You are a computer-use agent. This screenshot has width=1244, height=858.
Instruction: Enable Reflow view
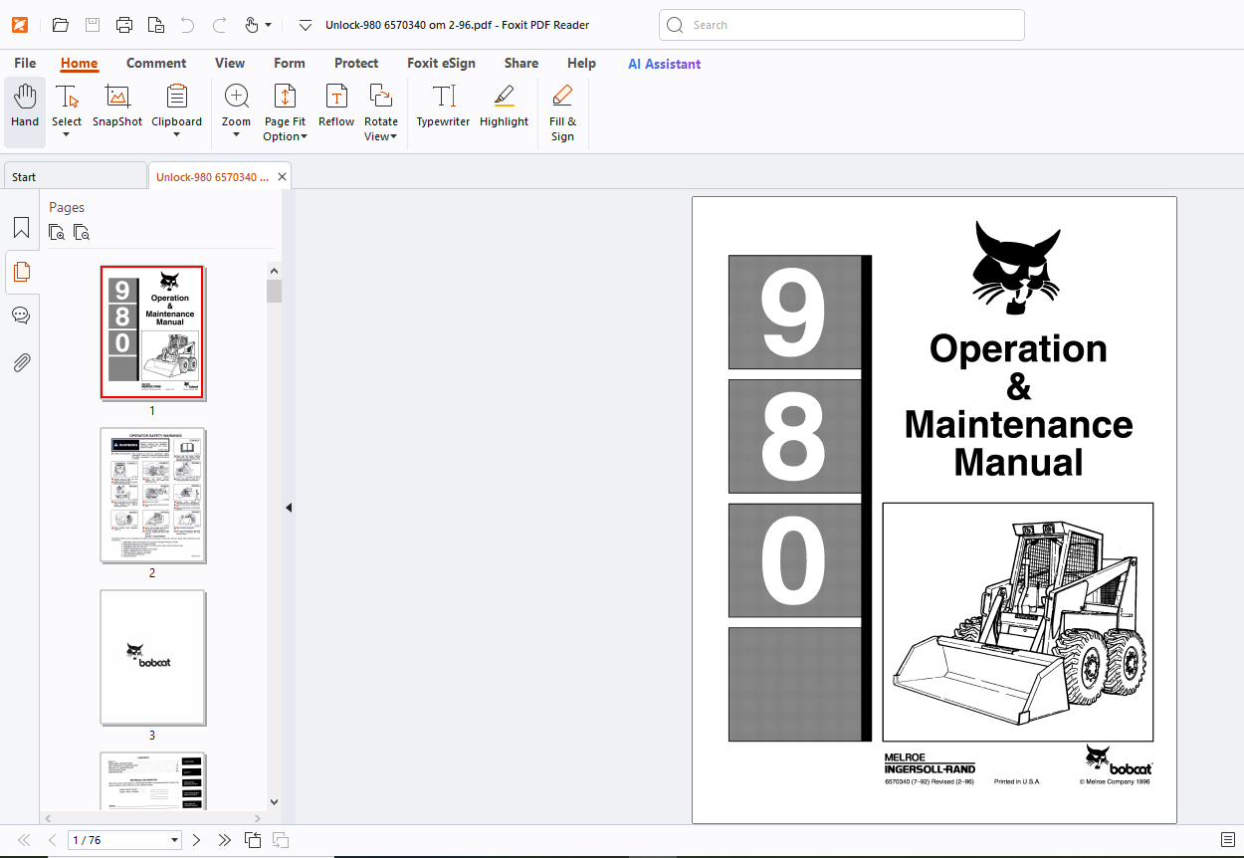[336, 107]
